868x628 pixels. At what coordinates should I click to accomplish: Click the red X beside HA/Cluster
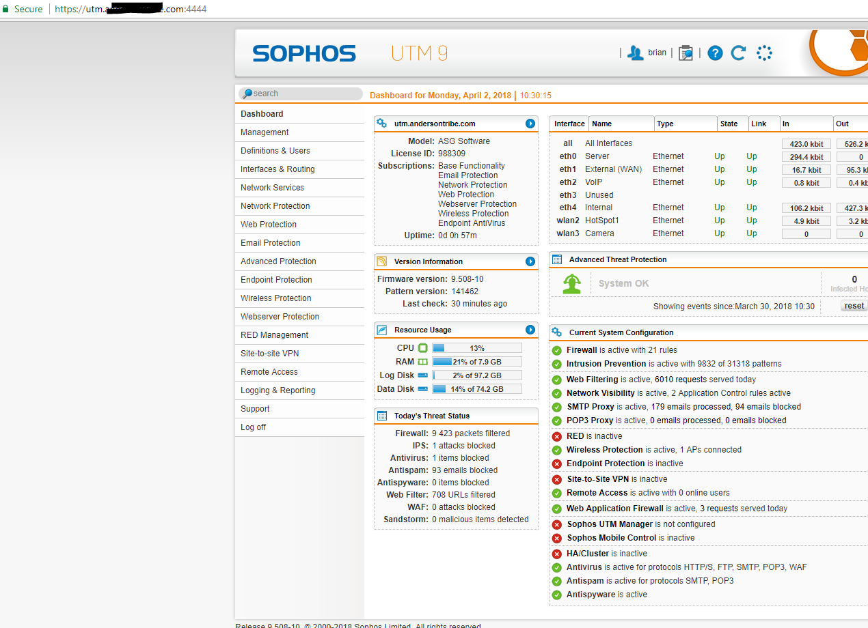[557, 554]
